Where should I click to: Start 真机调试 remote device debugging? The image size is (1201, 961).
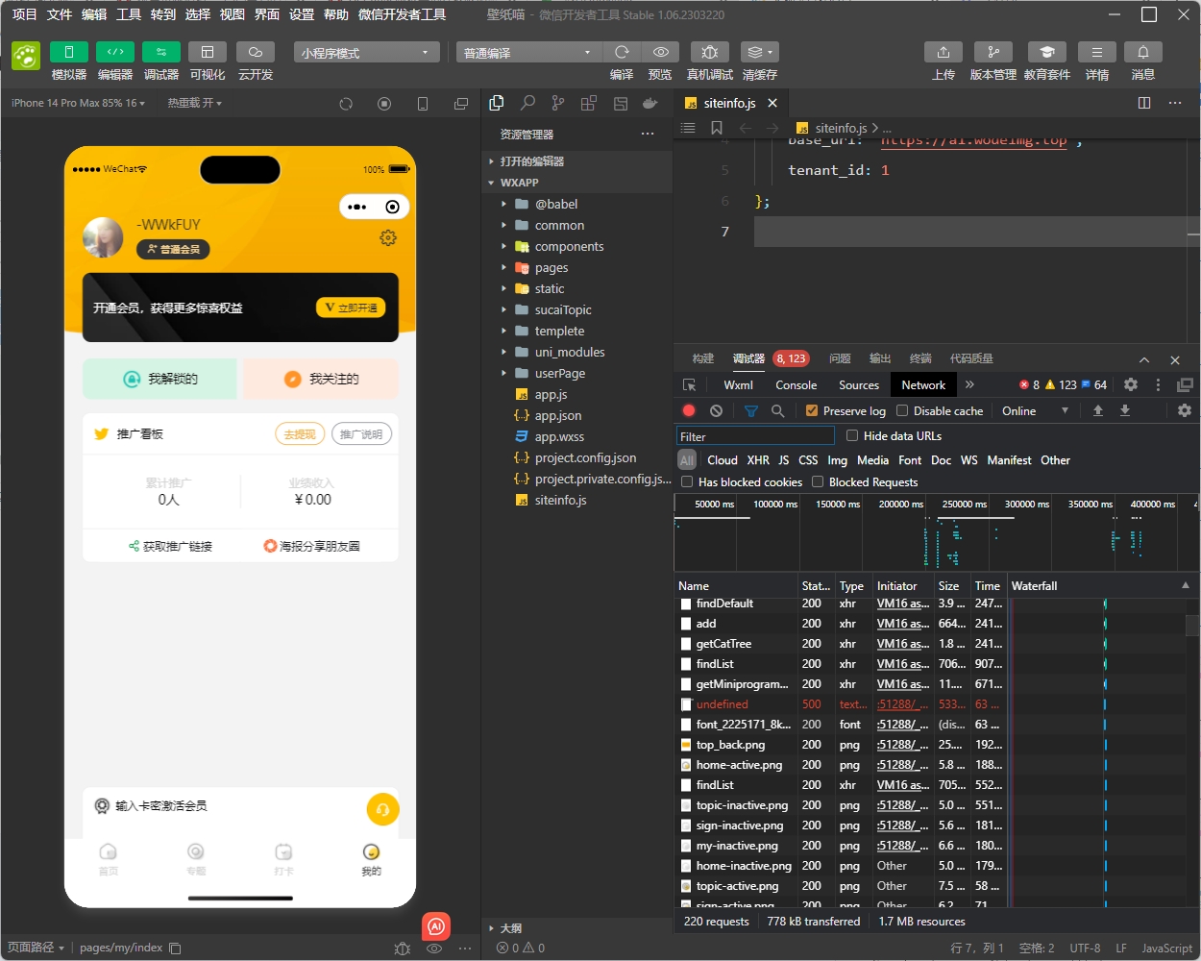pyautogui.click(x=710, y=52)
